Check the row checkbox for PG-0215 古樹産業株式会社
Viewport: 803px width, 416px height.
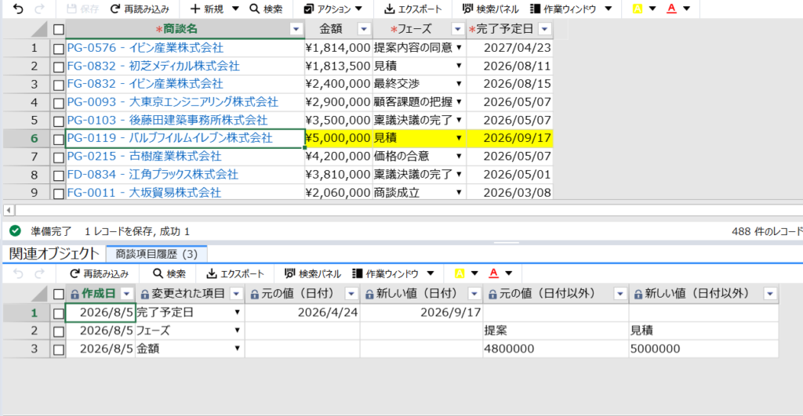click(58, 157)
